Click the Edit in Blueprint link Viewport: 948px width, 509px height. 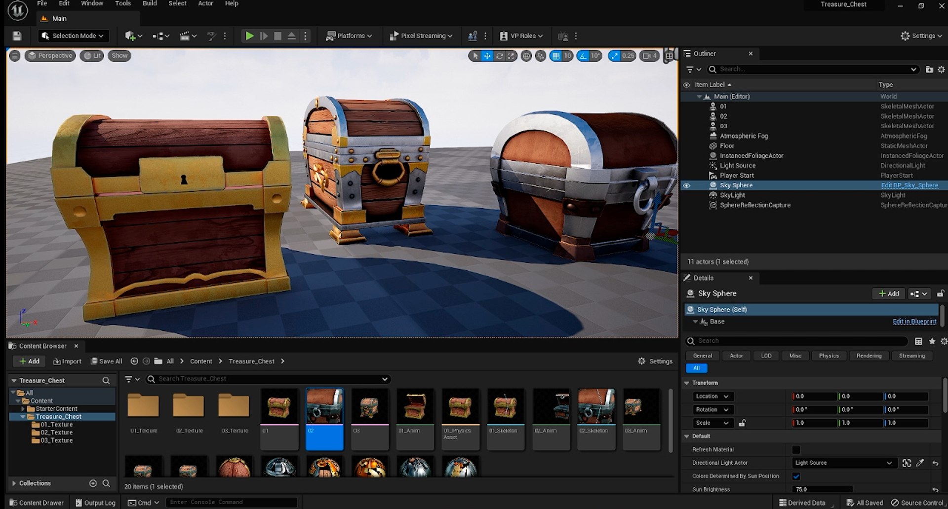(914, 322)
